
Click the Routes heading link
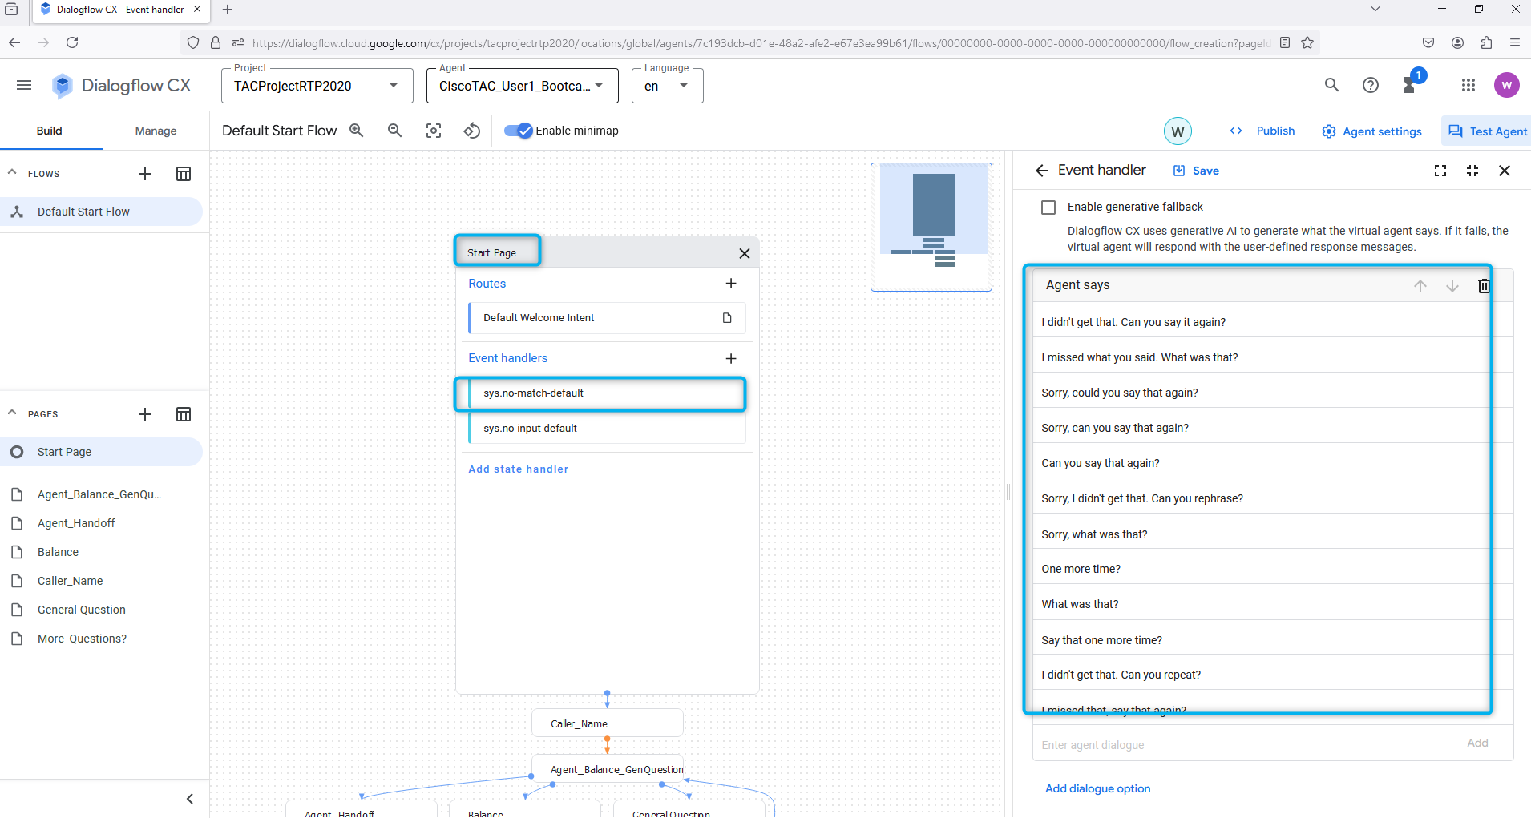pyautogui.click(x=487, y=284)
